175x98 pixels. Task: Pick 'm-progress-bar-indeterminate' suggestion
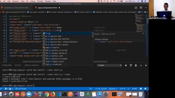67,42
